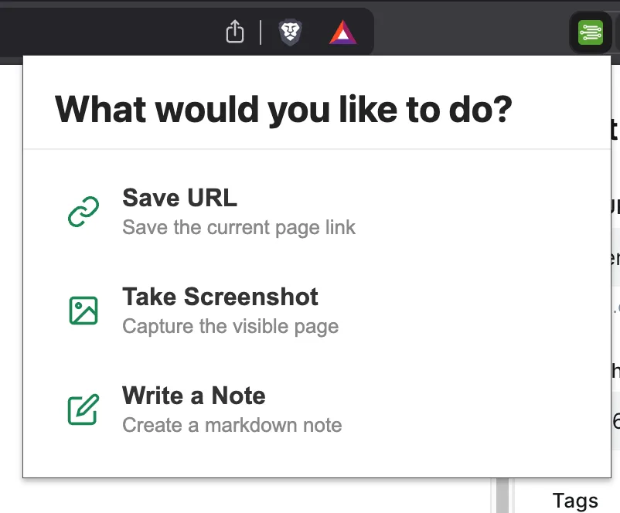Click "Create a markdown note" subtitle
The image size is (620, 513).
pos(232,425)
